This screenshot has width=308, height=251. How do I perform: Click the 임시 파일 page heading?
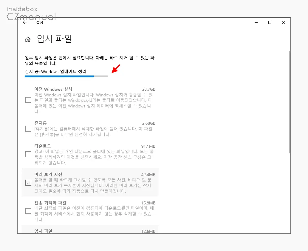tap(54, 39)
